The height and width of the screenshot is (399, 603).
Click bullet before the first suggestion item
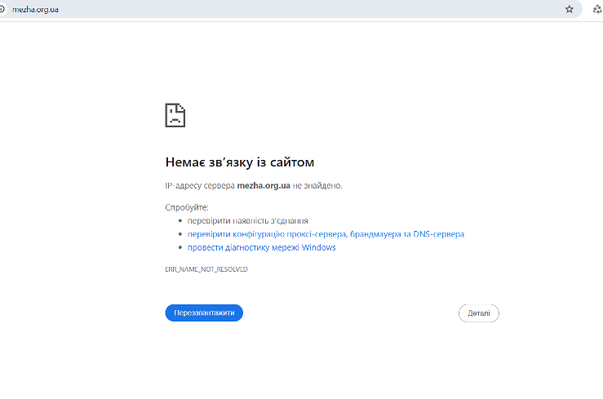pos(179,221)
